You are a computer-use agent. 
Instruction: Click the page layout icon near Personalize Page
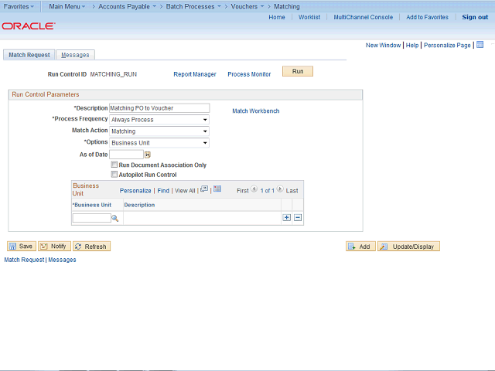480,45
